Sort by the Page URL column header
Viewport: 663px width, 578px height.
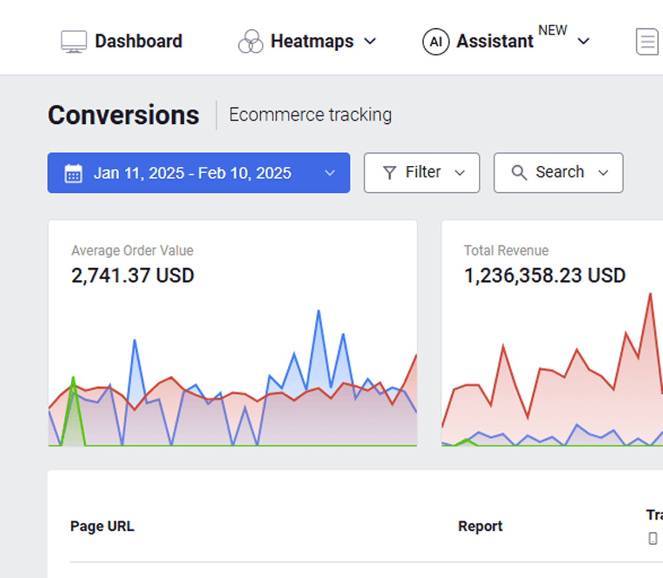coord(102,526)
